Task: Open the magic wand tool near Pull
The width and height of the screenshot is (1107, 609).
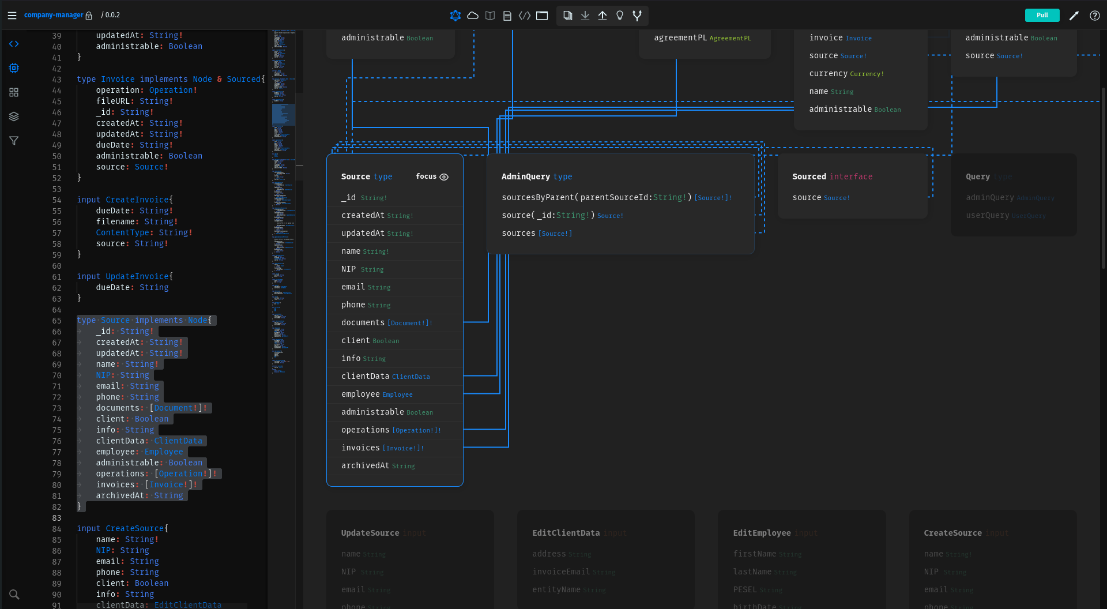Action: [x=1074, y=16]
